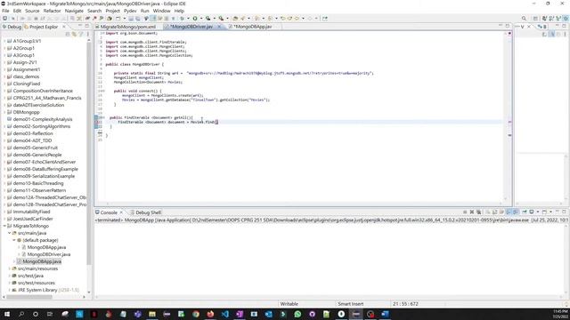Image resolution: width=570 pixels, height=320 pixels.
Task: Open the Source menu
Action: pos(32,11)
